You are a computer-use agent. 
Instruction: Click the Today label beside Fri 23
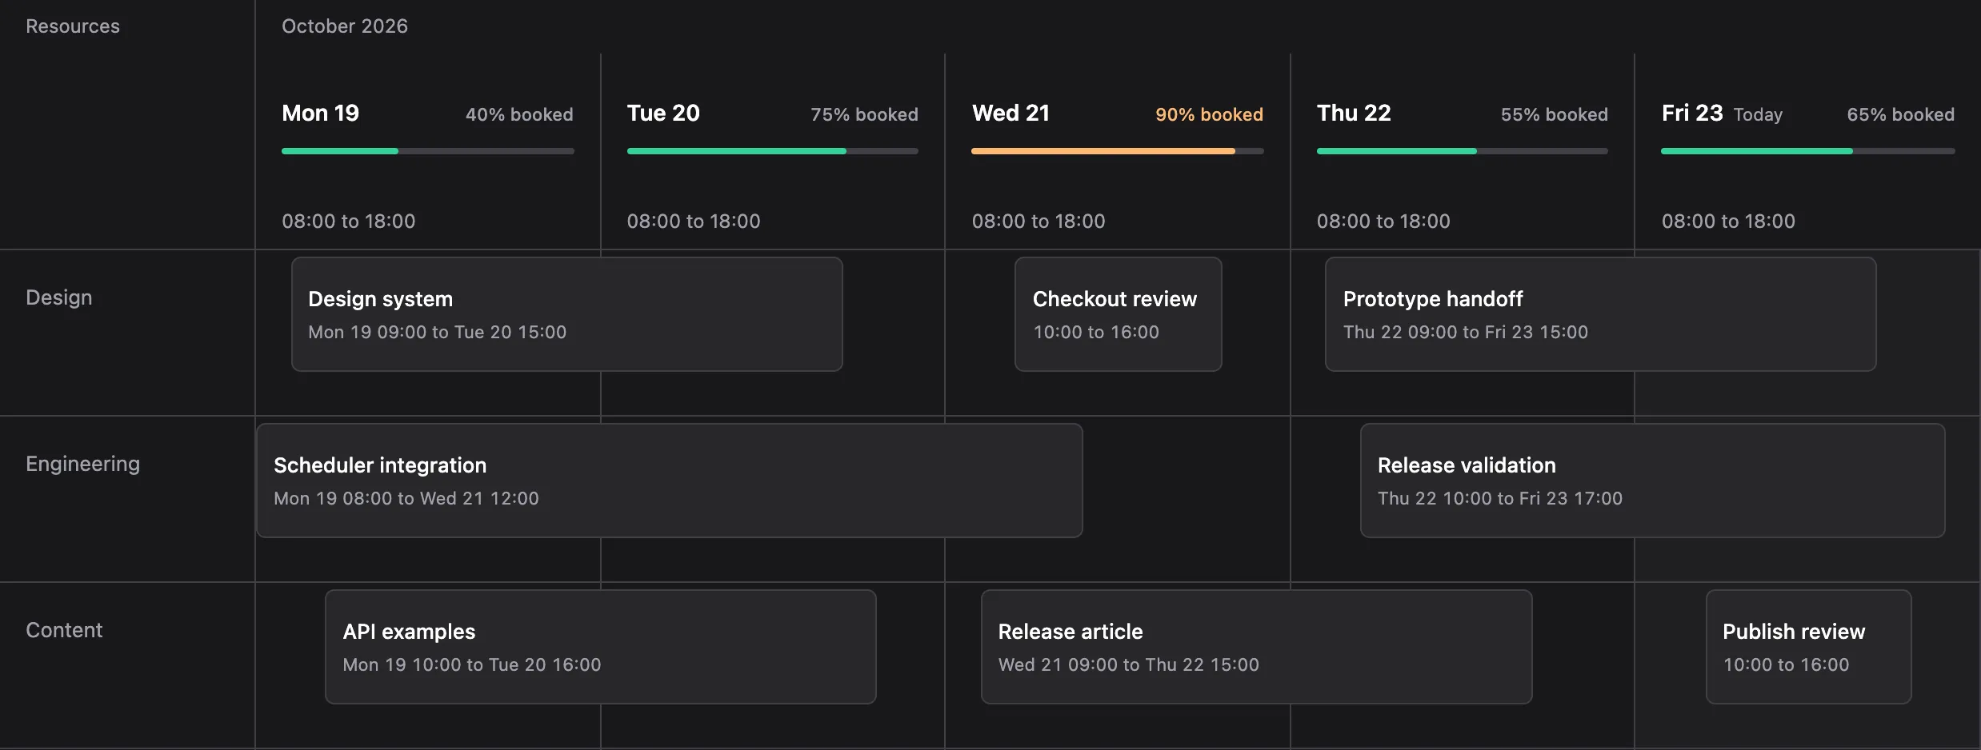(1758, 115)
